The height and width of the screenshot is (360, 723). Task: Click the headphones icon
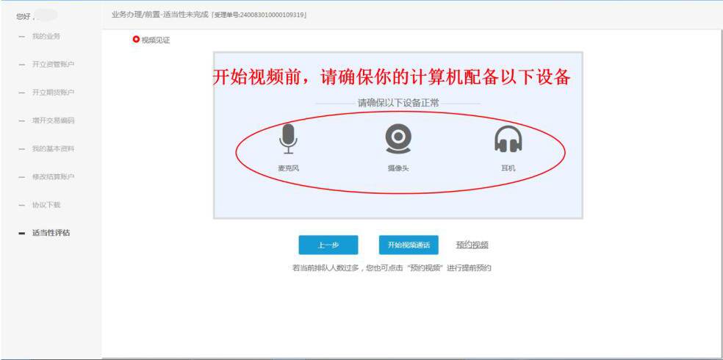point(508,139)
